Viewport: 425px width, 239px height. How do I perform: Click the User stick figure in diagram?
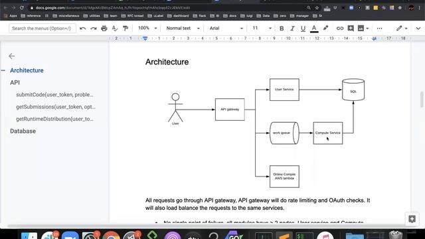pos(175,109)
